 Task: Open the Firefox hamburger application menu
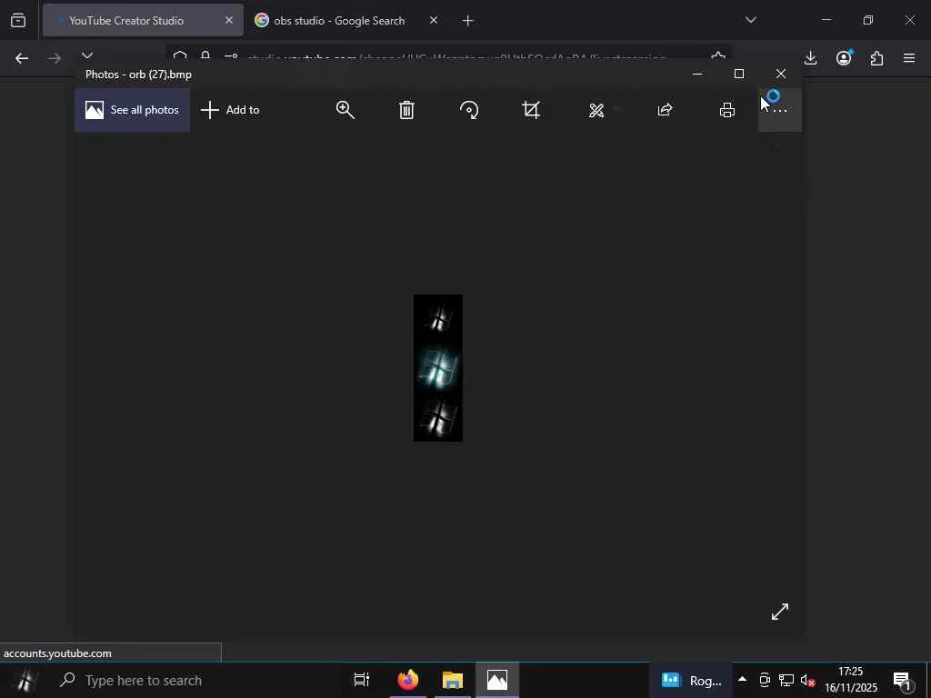tap(909, 58)
